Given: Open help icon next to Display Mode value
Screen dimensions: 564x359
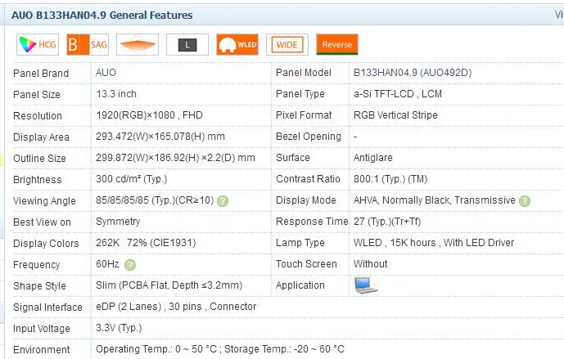Looking at the screenshot, I should [525, 201].
